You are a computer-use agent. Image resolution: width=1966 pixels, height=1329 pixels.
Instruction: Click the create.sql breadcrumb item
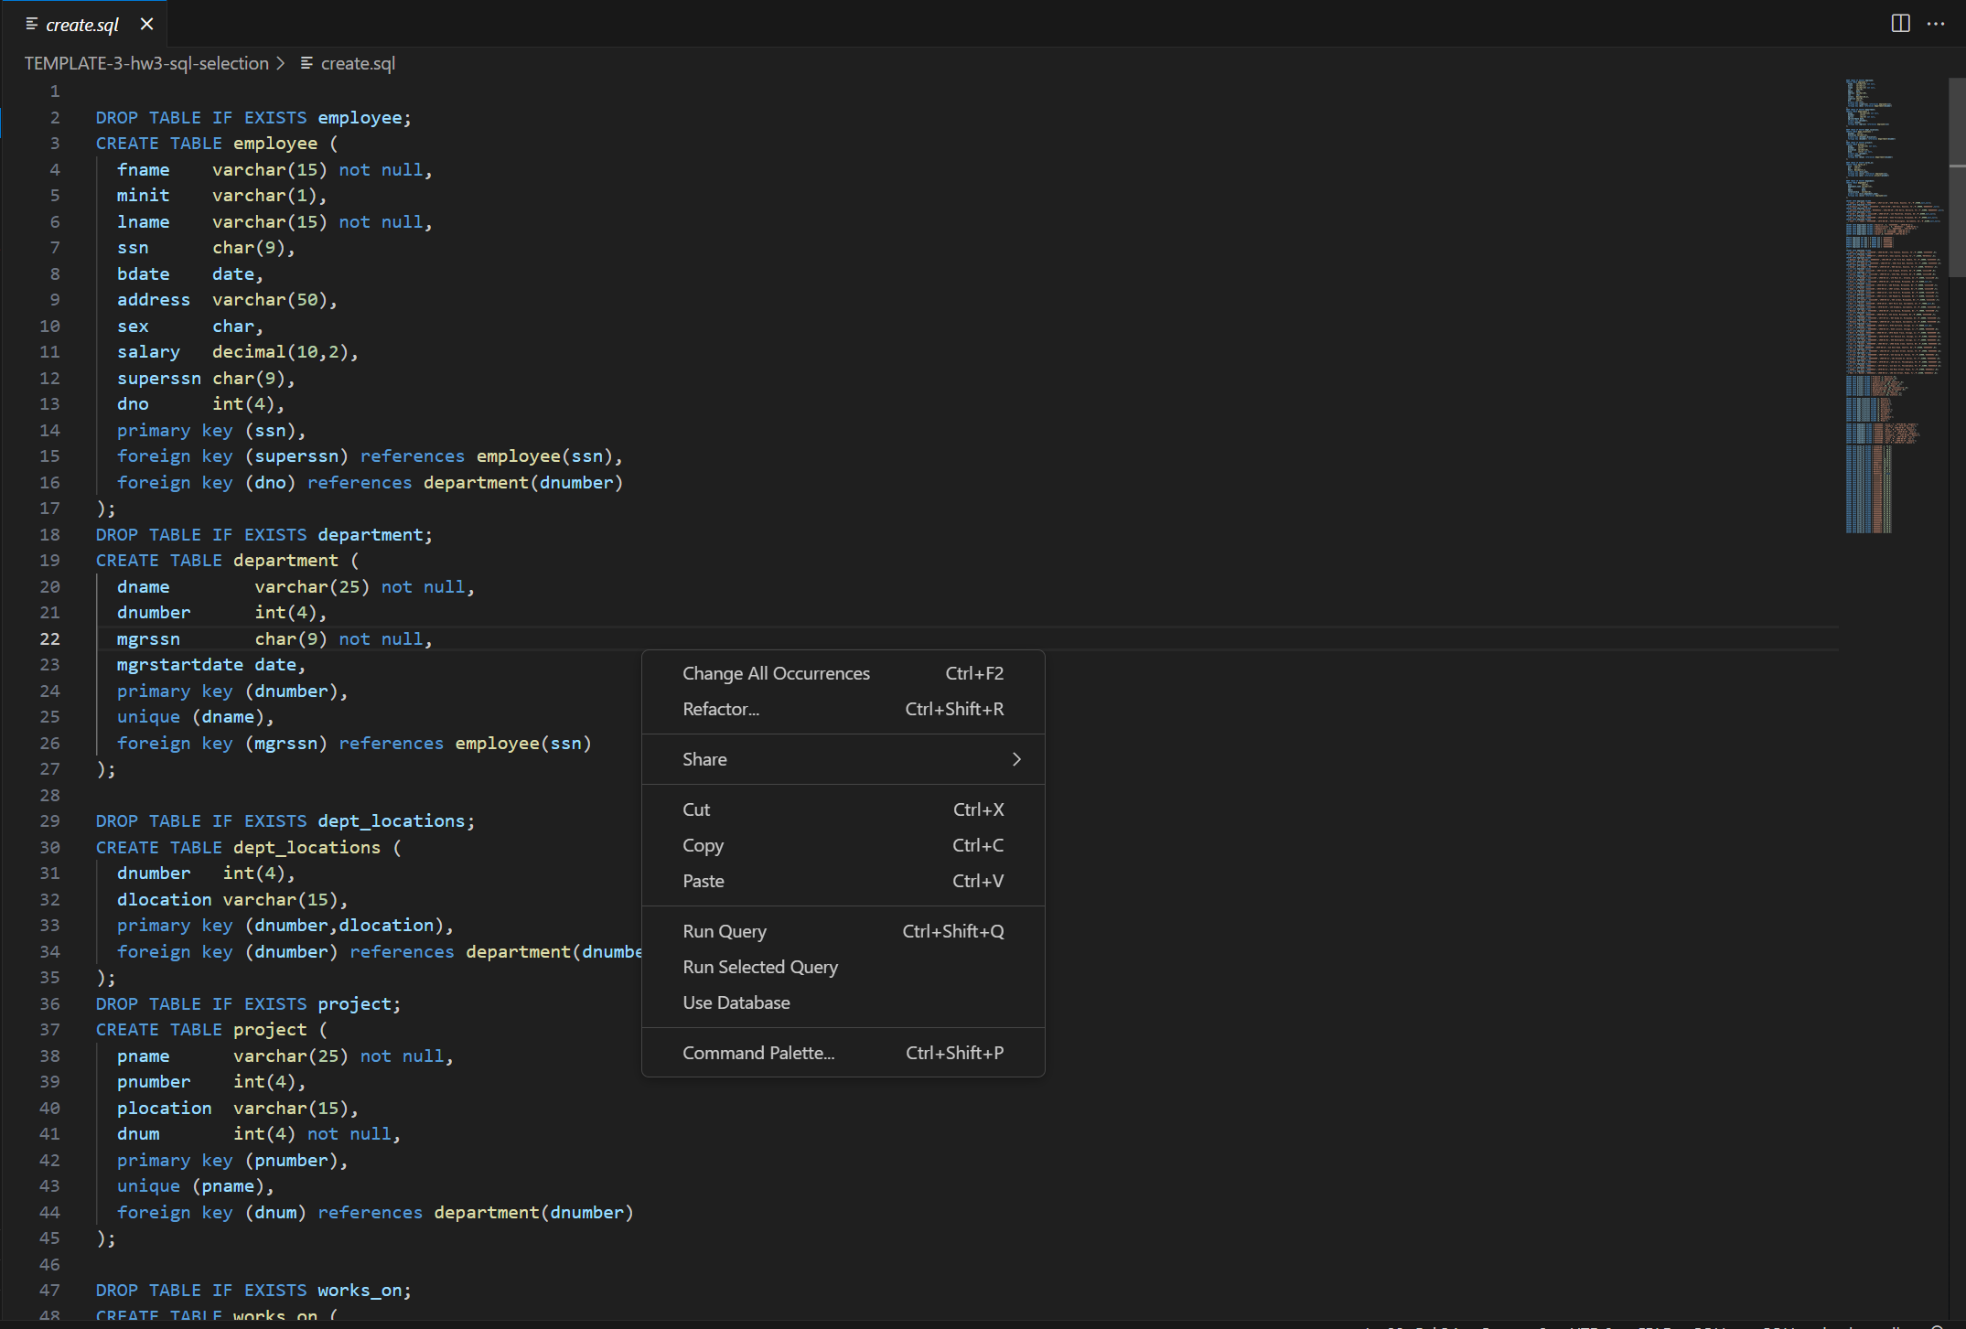tap(358, 63)
